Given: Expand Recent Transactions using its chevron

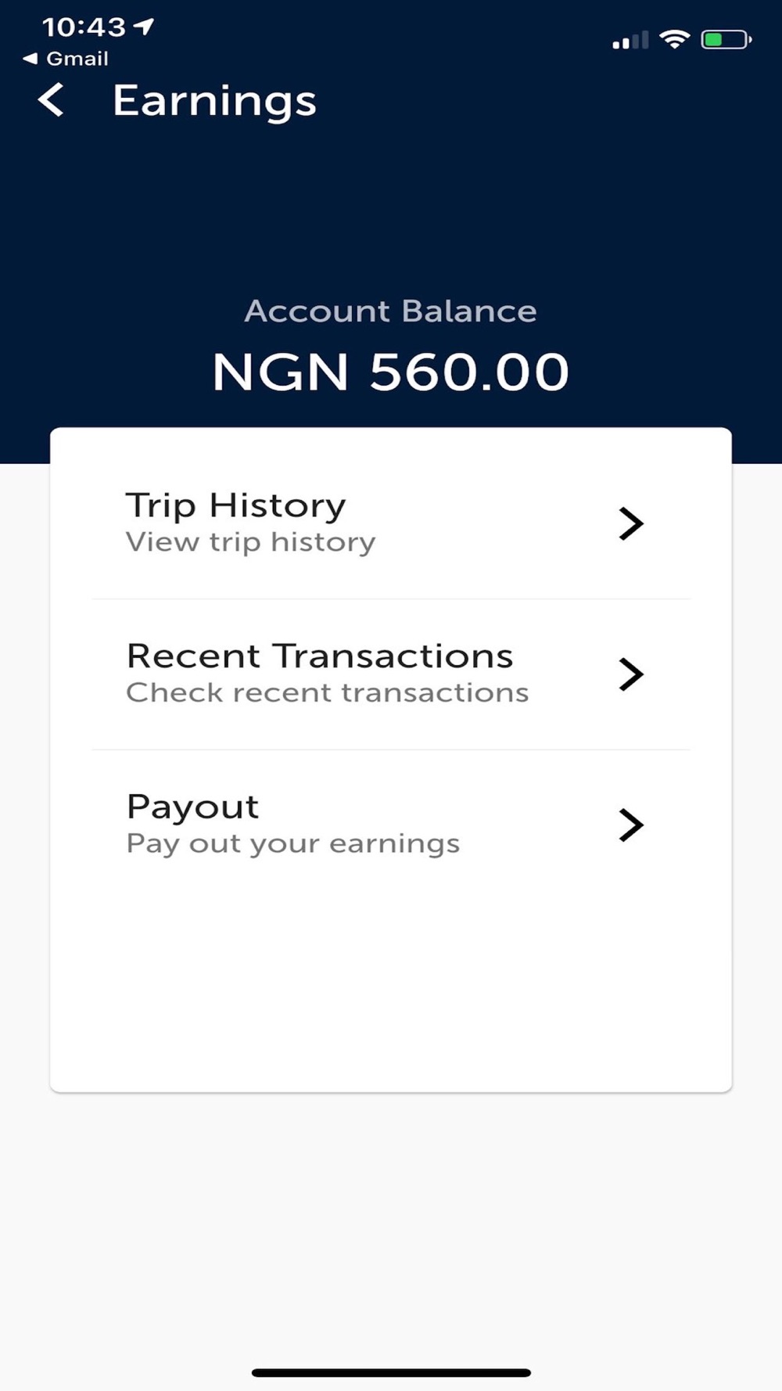Looking at the screenshot, I should click(x=630, y=674).
